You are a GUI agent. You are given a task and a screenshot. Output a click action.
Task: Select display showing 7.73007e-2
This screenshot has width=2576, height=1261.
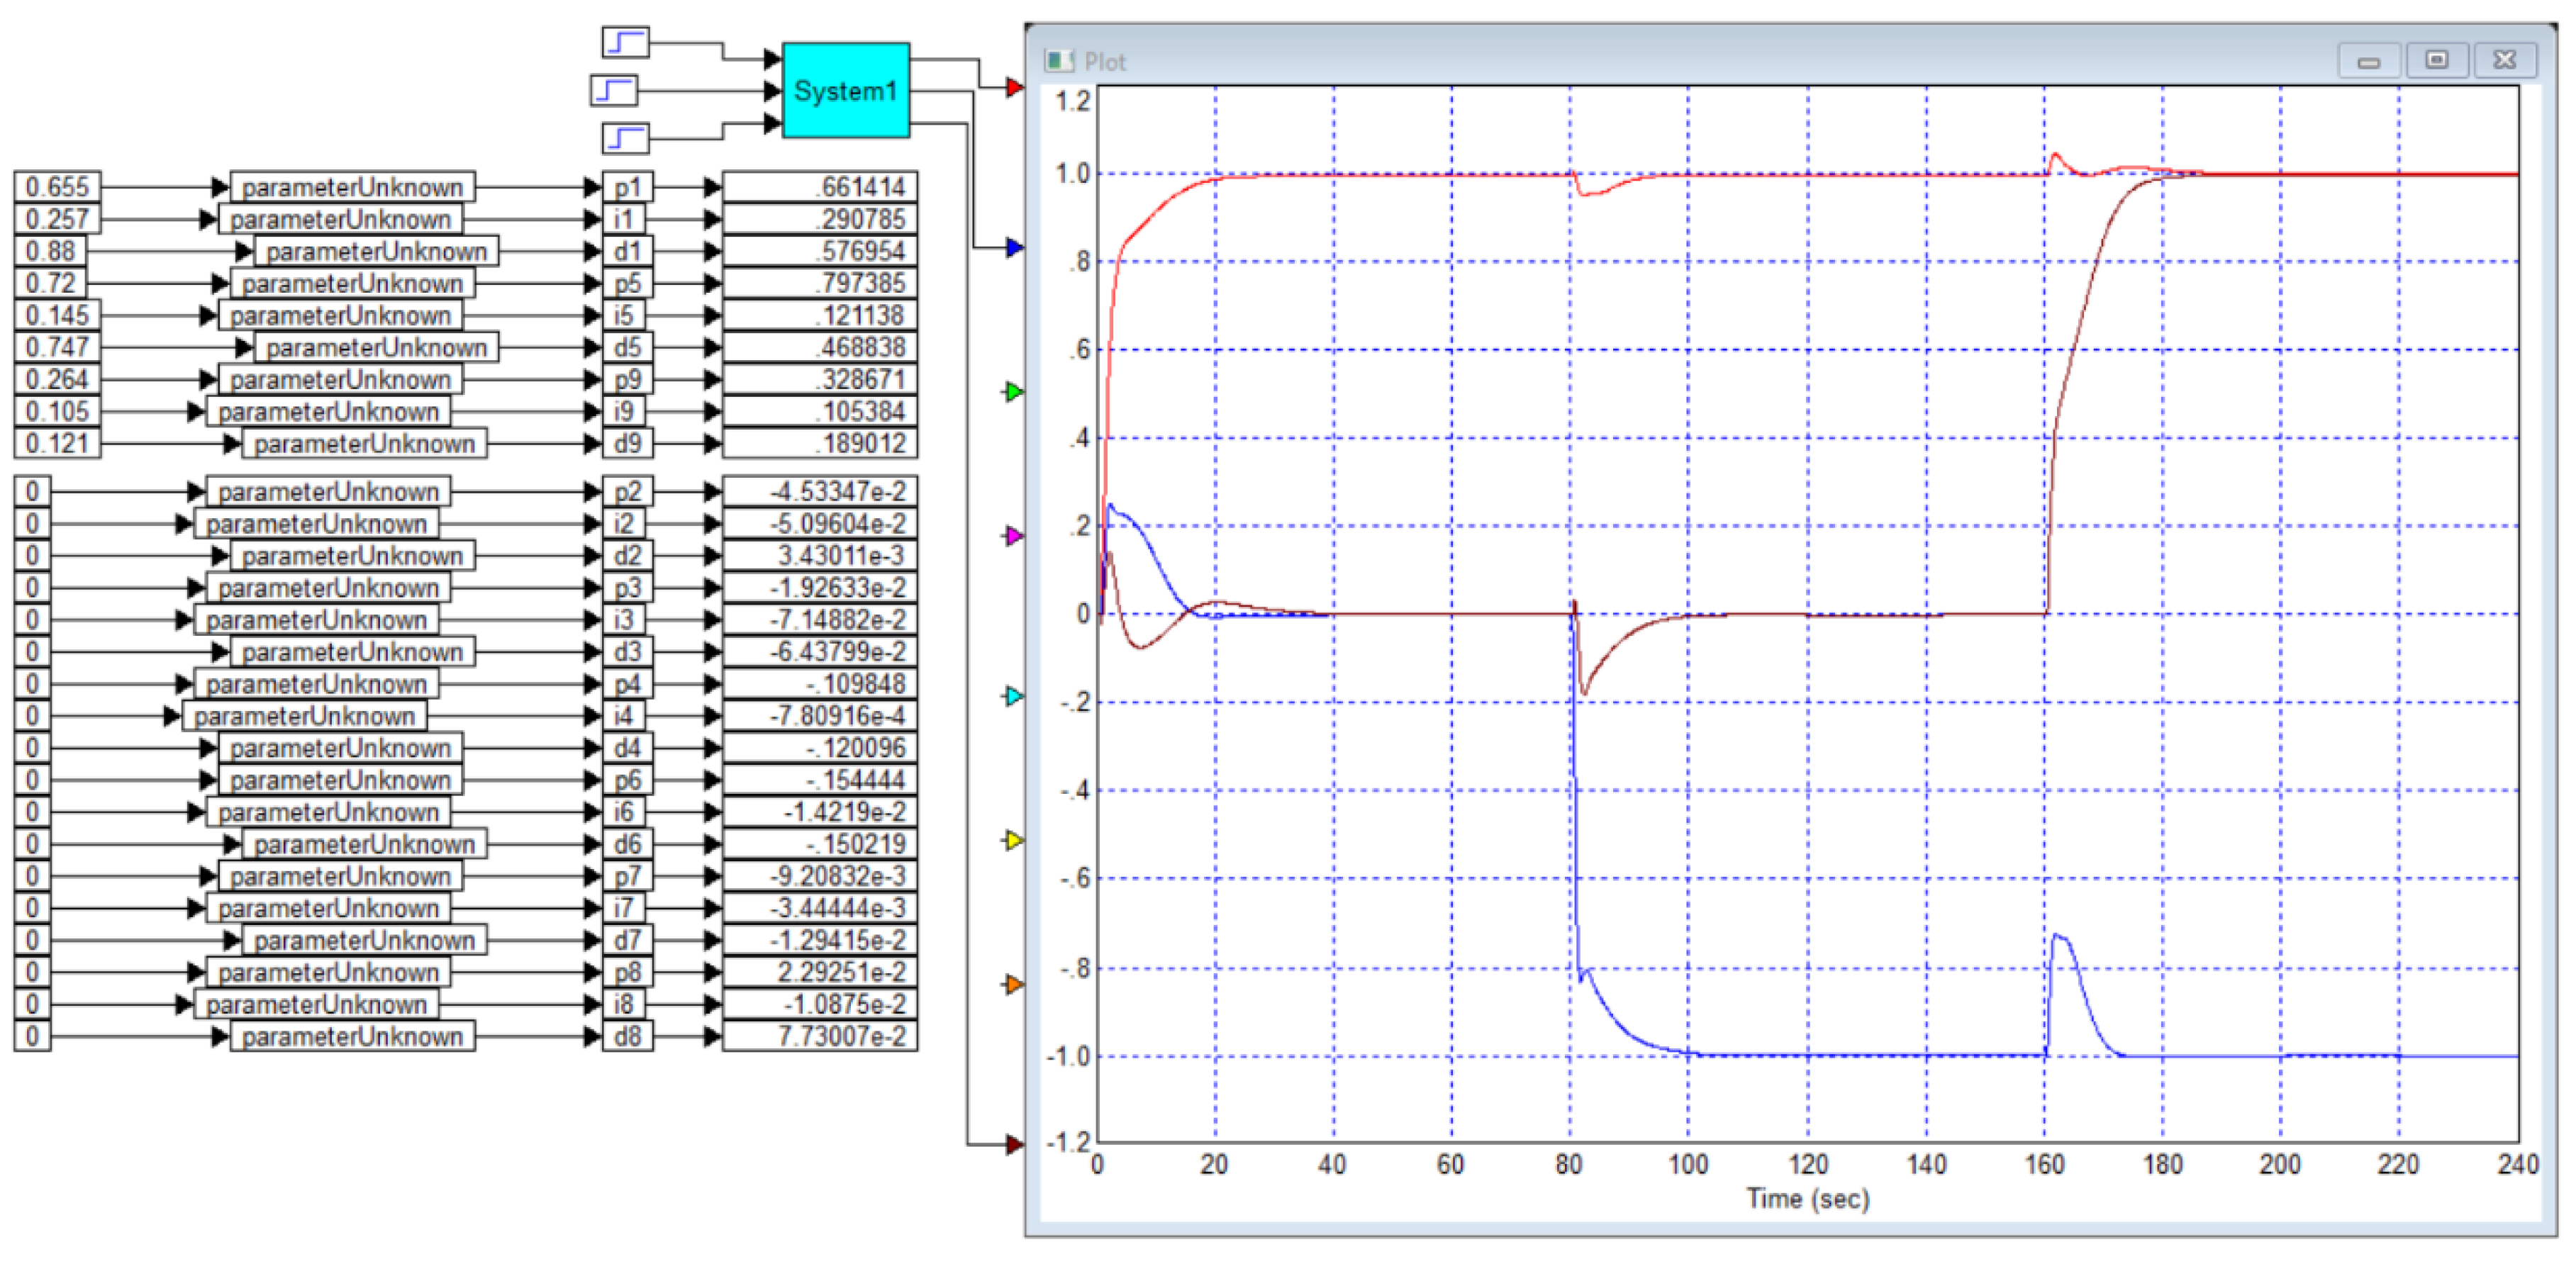(x=819, y=1036)
